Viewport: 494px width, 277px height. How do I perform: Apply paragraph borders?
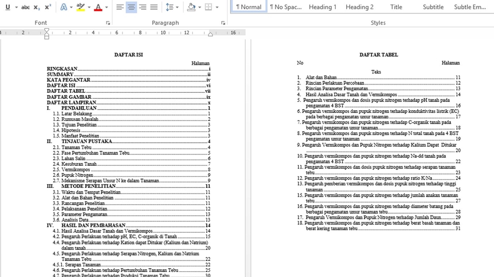(x=208, y=7)
